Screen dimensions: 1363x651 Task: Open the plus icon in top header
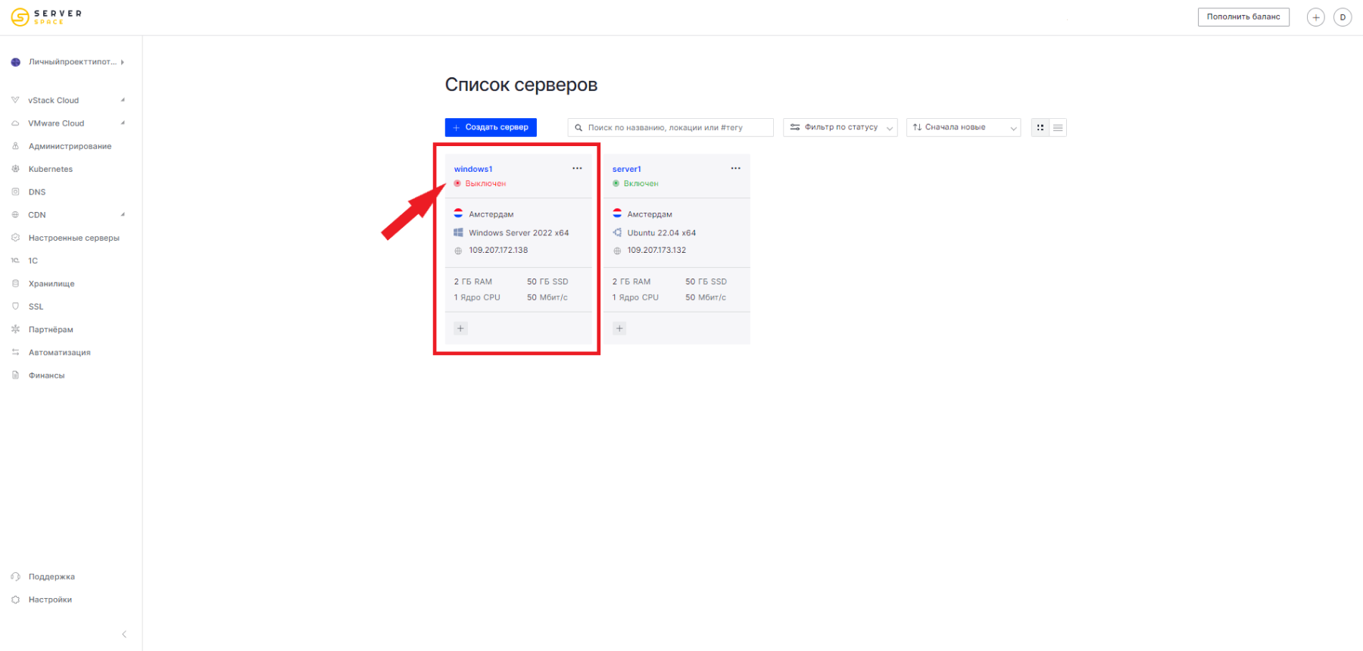(x=1316, y=17)
